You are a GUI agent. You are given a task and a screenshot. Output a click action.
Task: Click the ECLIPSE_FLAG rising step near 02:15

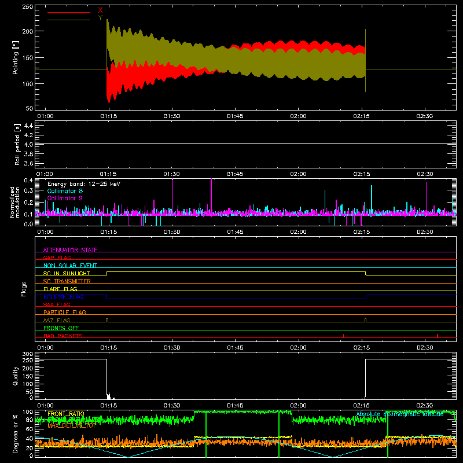click(366, 297)
